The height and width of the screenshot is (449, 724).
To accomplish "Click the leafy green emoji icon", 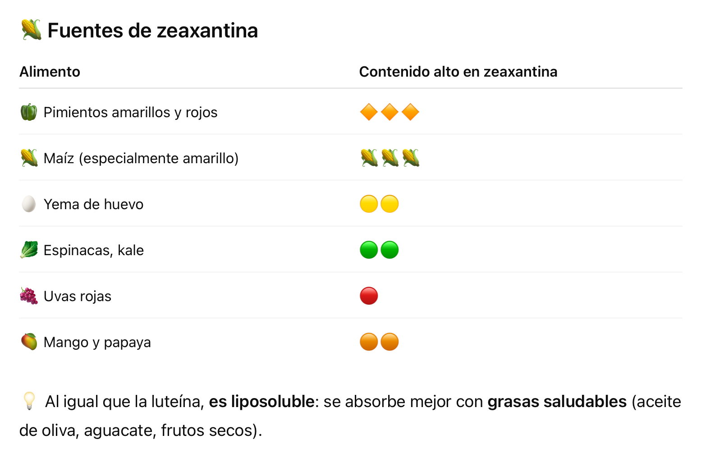I will [x=29, y=250].
